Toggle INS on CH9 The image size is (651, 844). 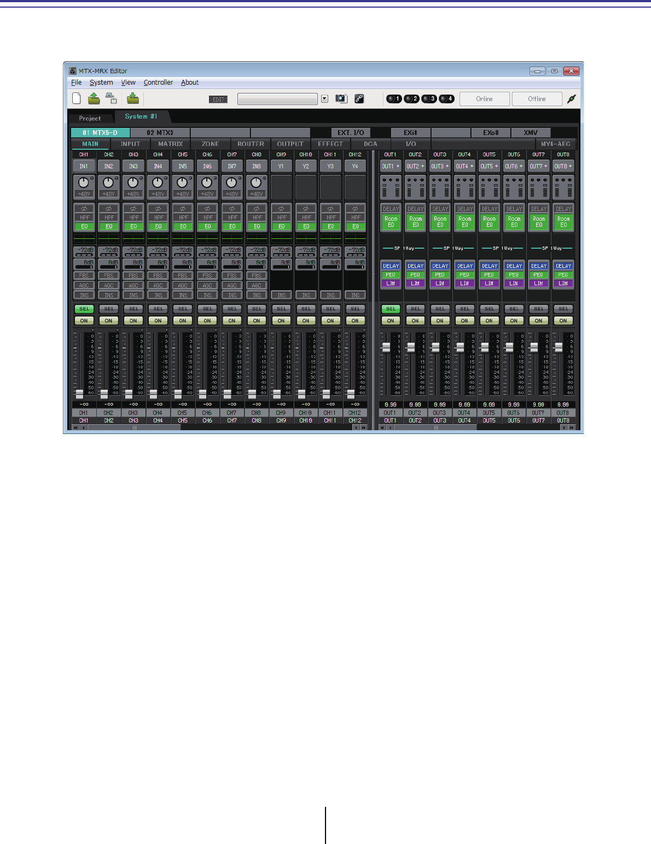click(281, 295)
